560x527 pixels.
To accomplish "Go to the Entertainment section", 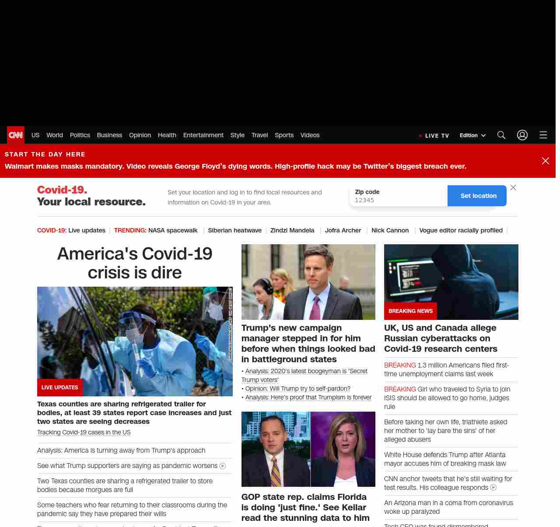I will click(x=203, y=135).
